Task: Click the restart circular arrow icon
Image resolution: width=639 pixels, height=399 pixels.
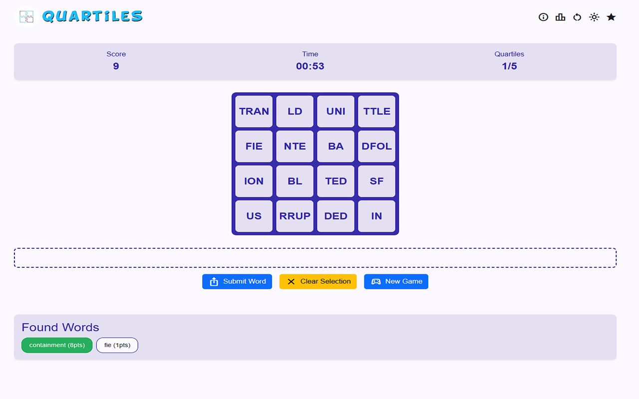Action: coord(577,17)
